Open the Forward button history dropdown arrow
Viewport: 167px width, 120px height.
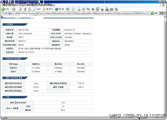point(17,9)
